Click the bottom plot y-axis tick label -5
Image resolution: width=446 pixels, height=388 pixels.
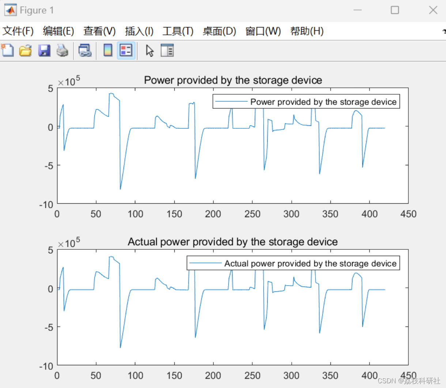[x=49, y=327]
